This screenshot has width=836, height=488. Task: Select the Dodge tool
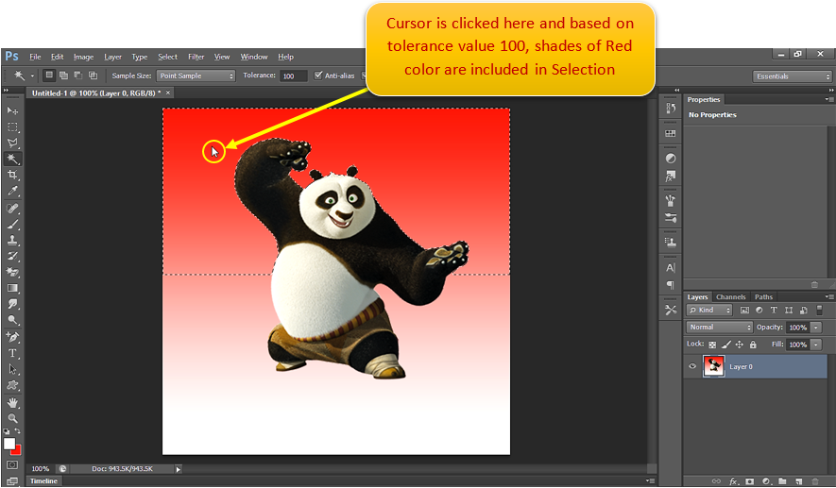pyautogui.click(x=12, y=320)
